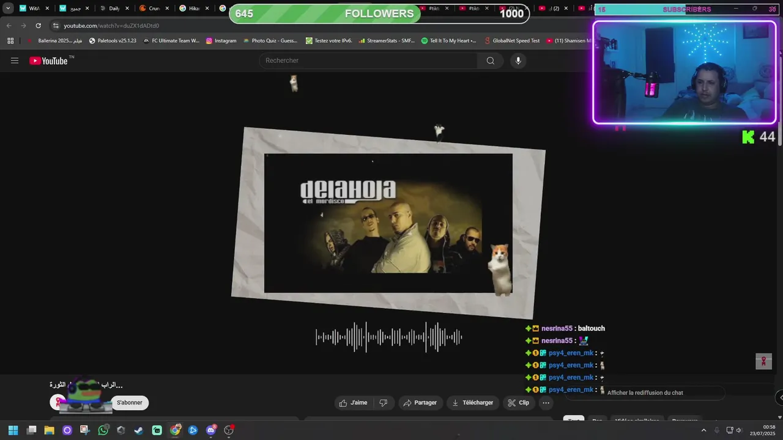
Task: Open Google Chrome from the taskbar
Action: (x=175, y=430)
